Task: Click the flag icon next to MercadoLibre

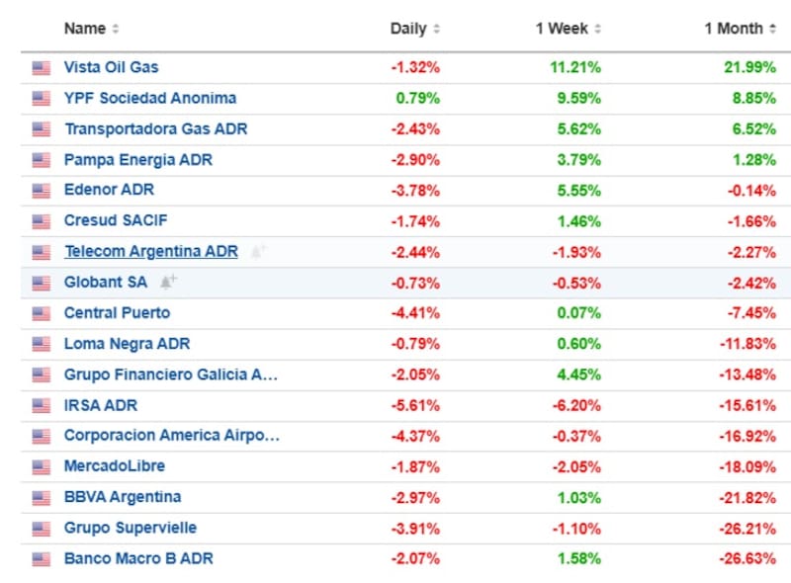Action: coord(41,466)
